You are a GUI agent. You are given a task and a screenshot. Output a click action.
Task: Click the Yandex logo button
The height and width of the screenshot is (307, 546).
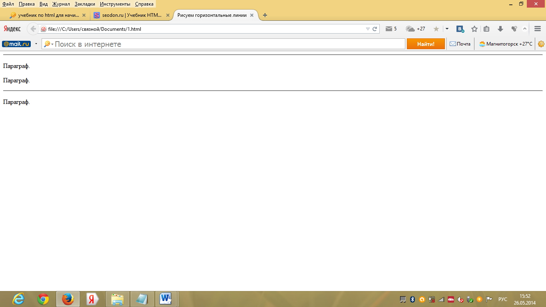pyautogui.click(x=12, y=29)
